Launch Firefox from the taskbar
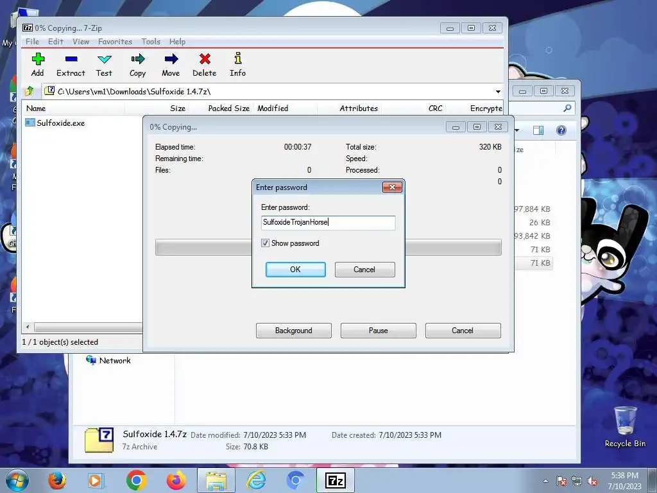Image resolution: width=657 pixels, height=493 pixels. (57, 480)
